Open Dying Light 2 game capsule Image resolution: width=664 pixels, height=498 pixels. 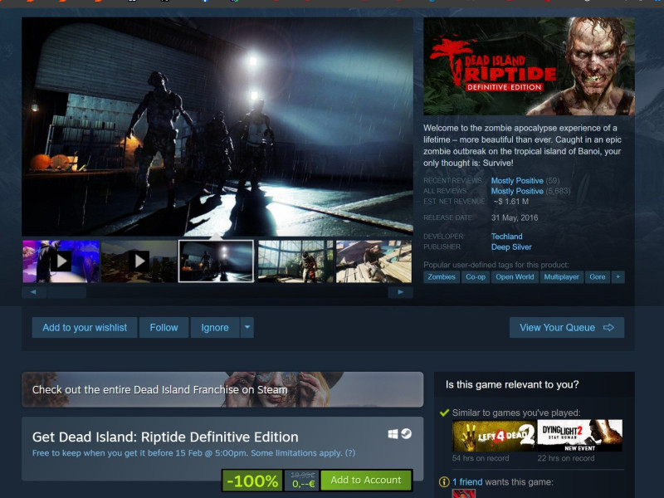(580, 435)
